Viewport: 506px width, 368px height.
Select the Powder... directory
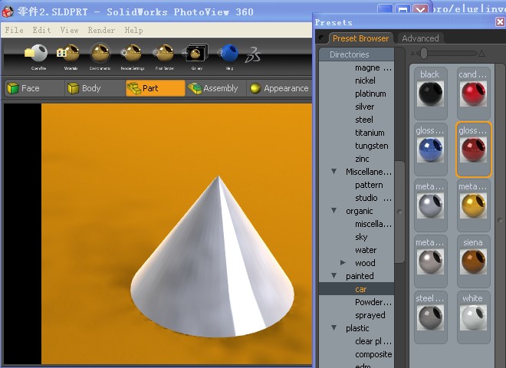[x=373, y=302]
